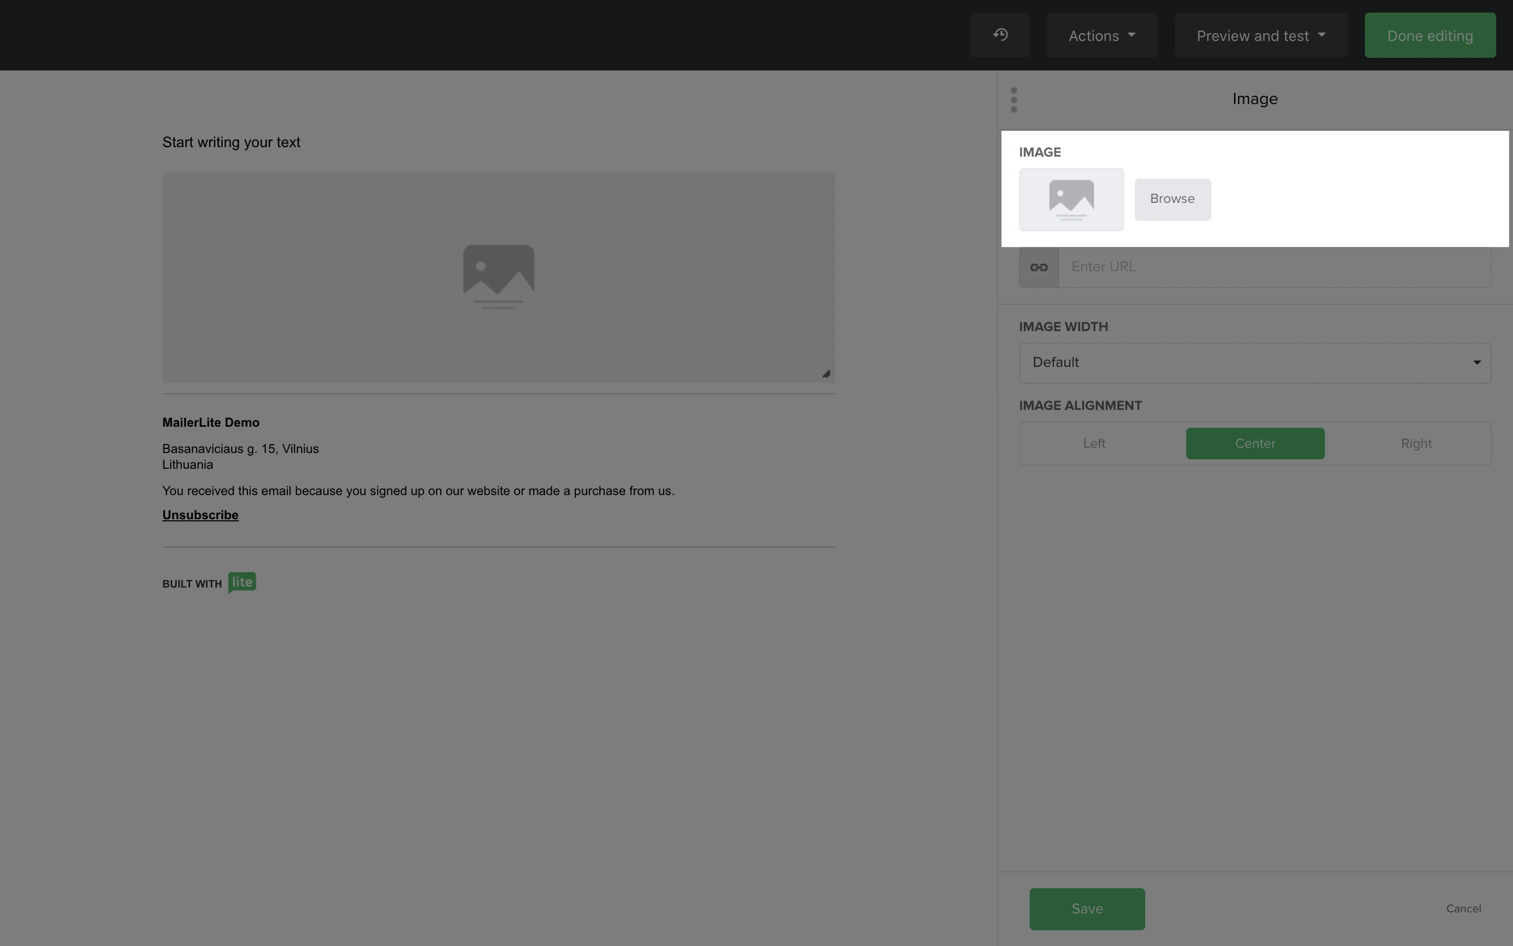1513x946 pixels.
Task: Click Cancel in the image panel
Action: coord(1463,909)
